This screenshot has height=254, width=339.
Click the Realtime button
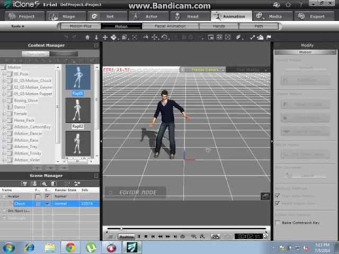127,237
